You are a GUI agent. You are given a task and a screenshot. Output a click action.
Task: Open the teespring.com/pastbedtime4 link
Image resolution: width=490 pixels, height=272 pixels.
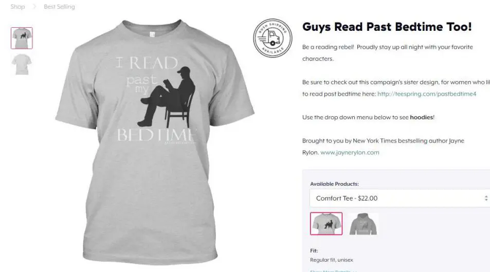click(427, 94)
